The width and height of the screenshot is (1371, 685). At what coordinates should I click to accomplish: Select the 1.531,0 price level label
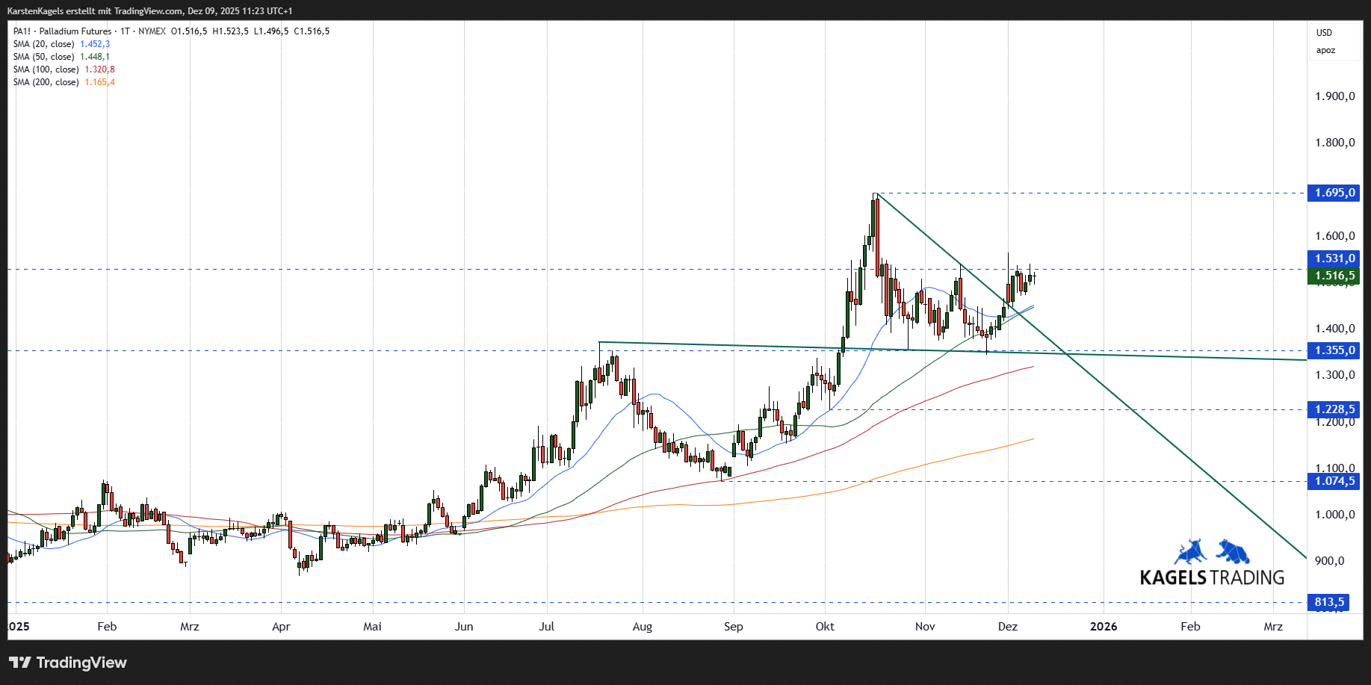pos(1334,258)
